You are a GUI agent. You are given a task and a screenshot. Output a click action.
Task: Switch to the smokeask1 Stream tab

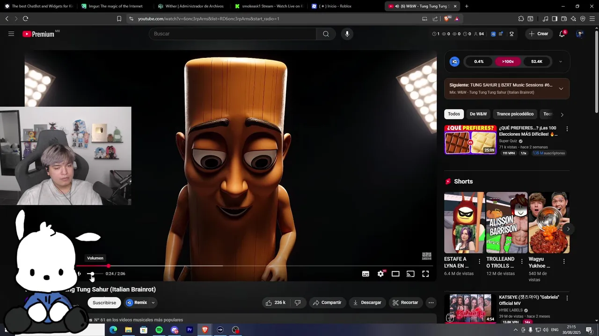[x=268, y=6]
